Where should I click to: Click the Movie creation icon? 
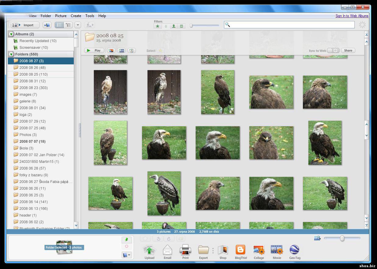point(277,250)
